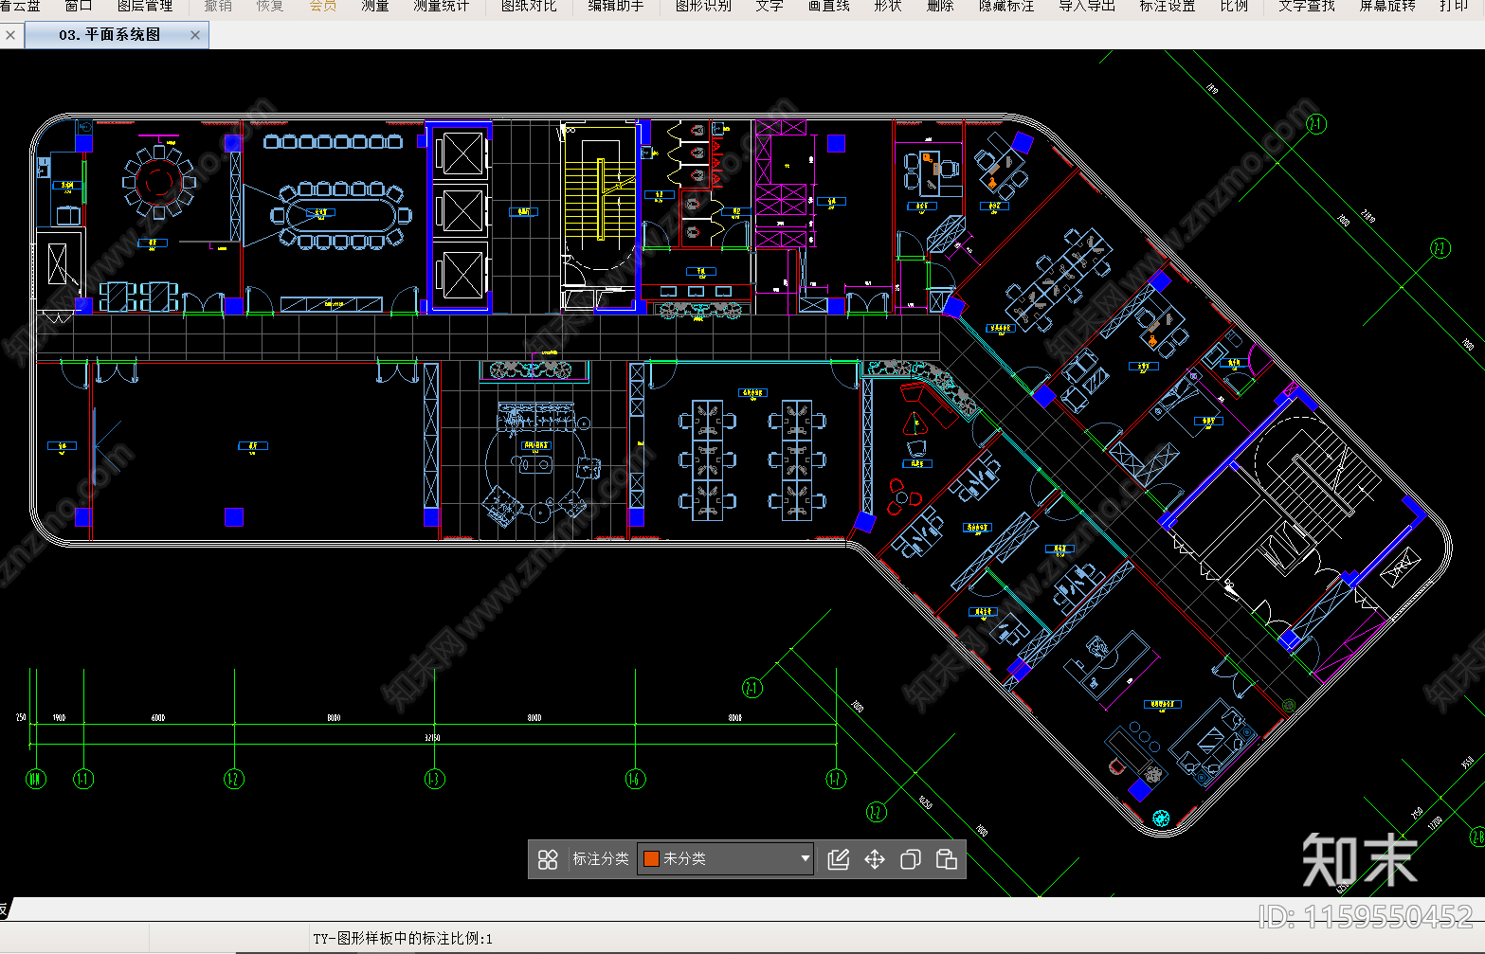The image size is (1485, 954).
Task: Select the 文字 text tool
Action: [x=770, y=6]
